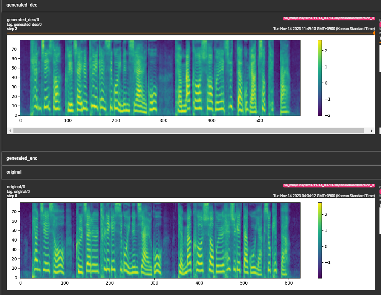
Task: Click the 'step 0' label
Action: click(12, 196)
